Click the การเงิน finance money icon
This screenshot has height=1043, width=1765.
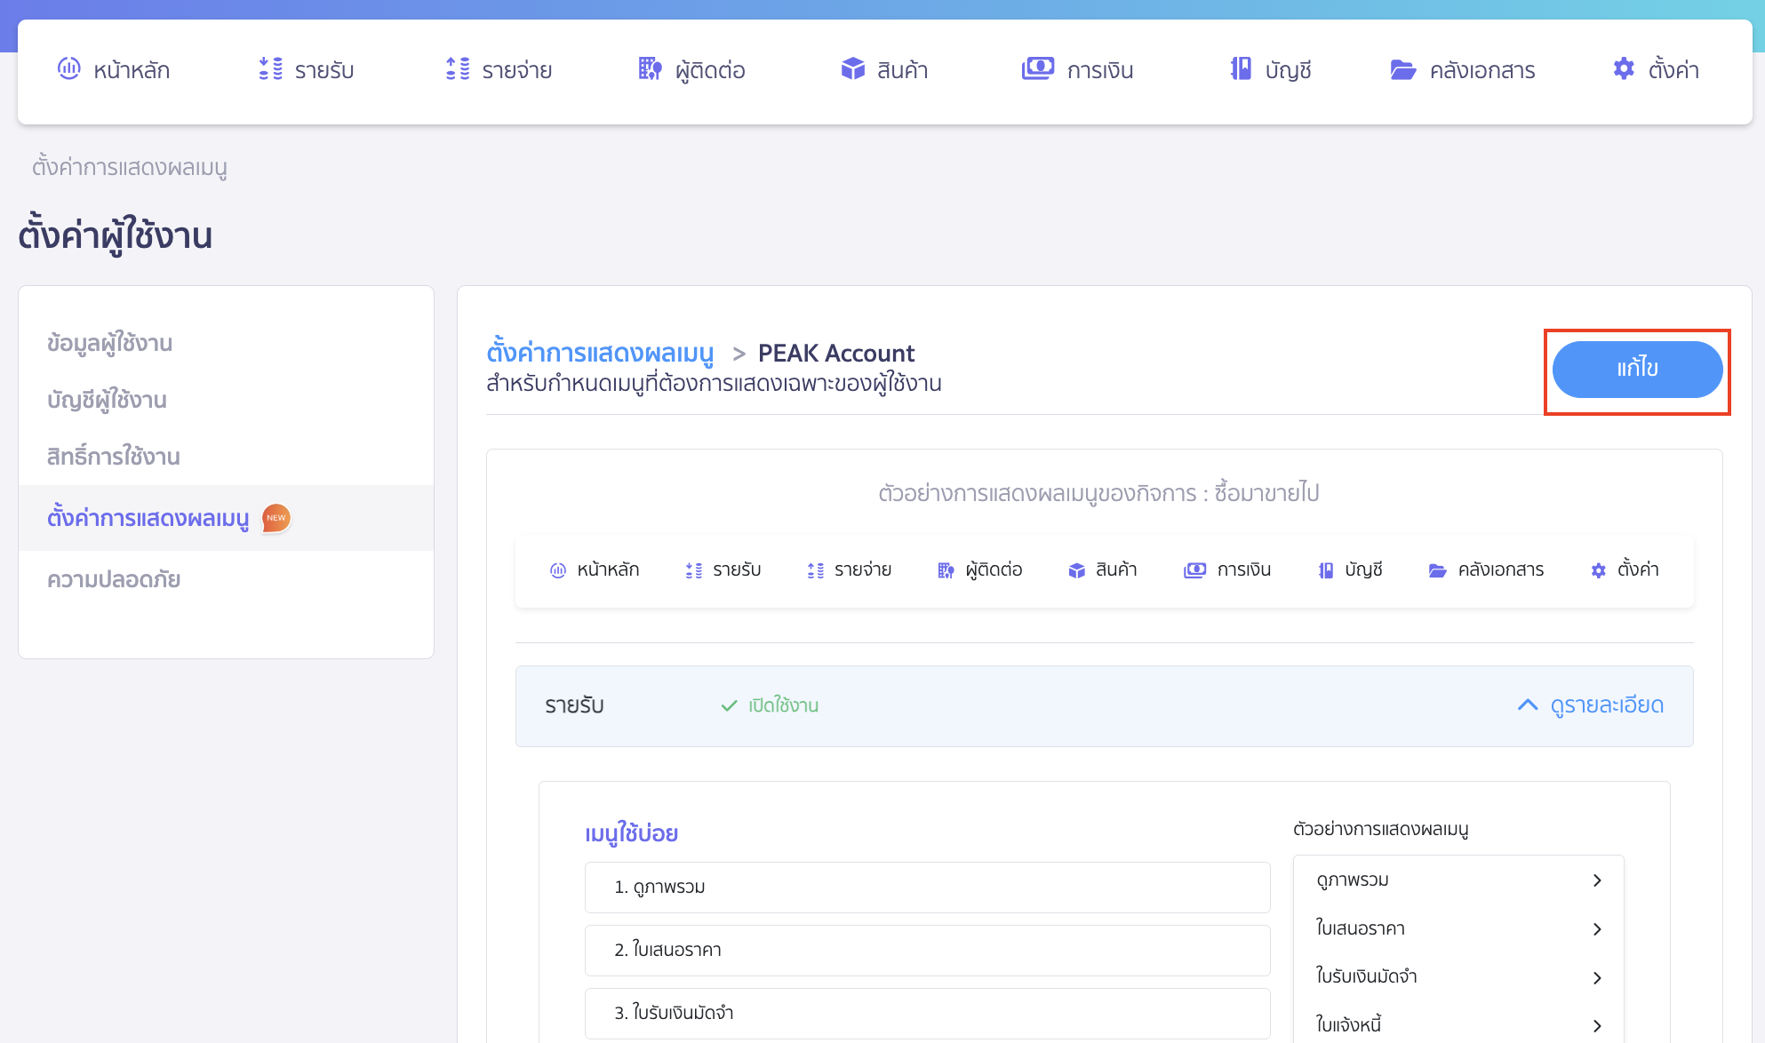click(1037, 68)
